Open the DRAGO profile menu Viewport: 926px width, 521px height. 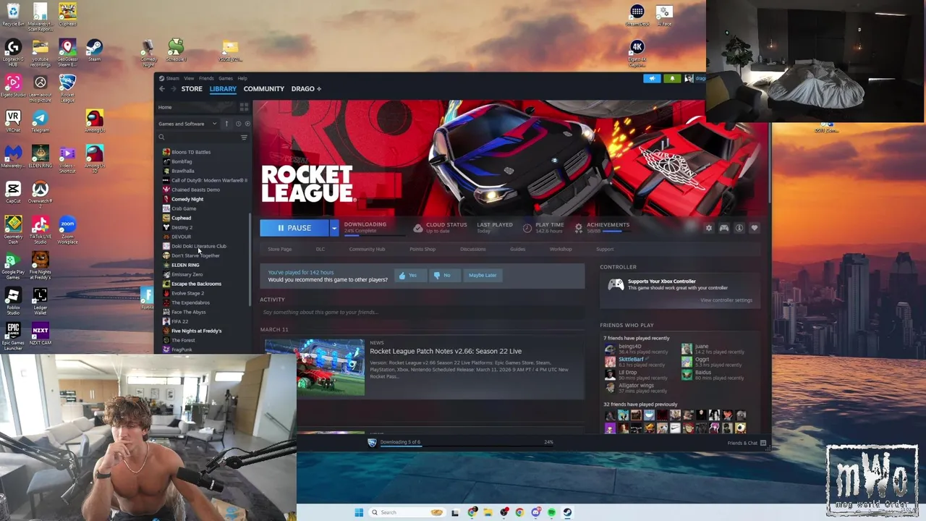click(306, 89)
